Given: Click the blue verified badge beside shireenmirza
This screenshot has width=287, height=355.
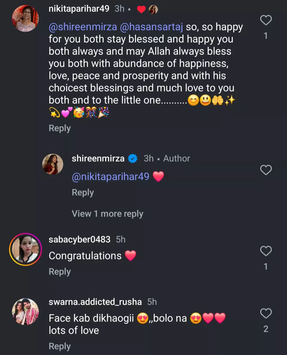Looking at the screenshot, I should (133, 159).
